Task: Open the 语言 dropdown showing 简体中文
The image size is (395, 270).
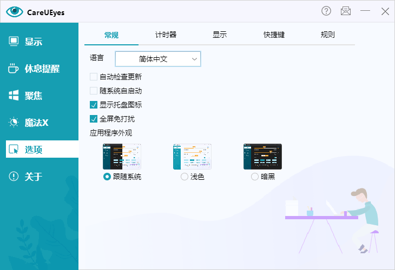Action: coord(158,59)
